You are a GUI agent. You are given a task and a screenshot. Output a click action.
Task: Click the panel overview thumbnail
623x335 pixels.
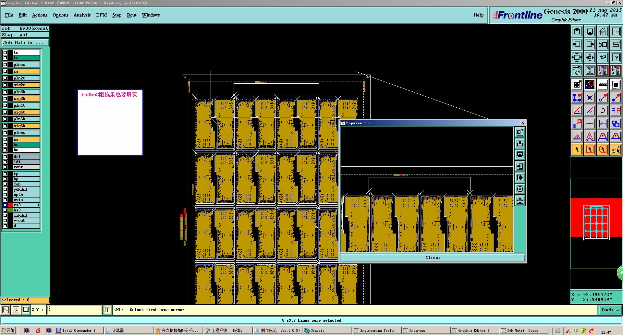click(596, 222)
